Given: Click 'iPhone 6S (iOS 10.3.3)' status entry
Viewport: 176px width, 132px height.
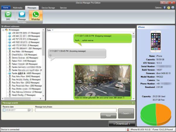Looking at the screenshot, I should (140, 130).
